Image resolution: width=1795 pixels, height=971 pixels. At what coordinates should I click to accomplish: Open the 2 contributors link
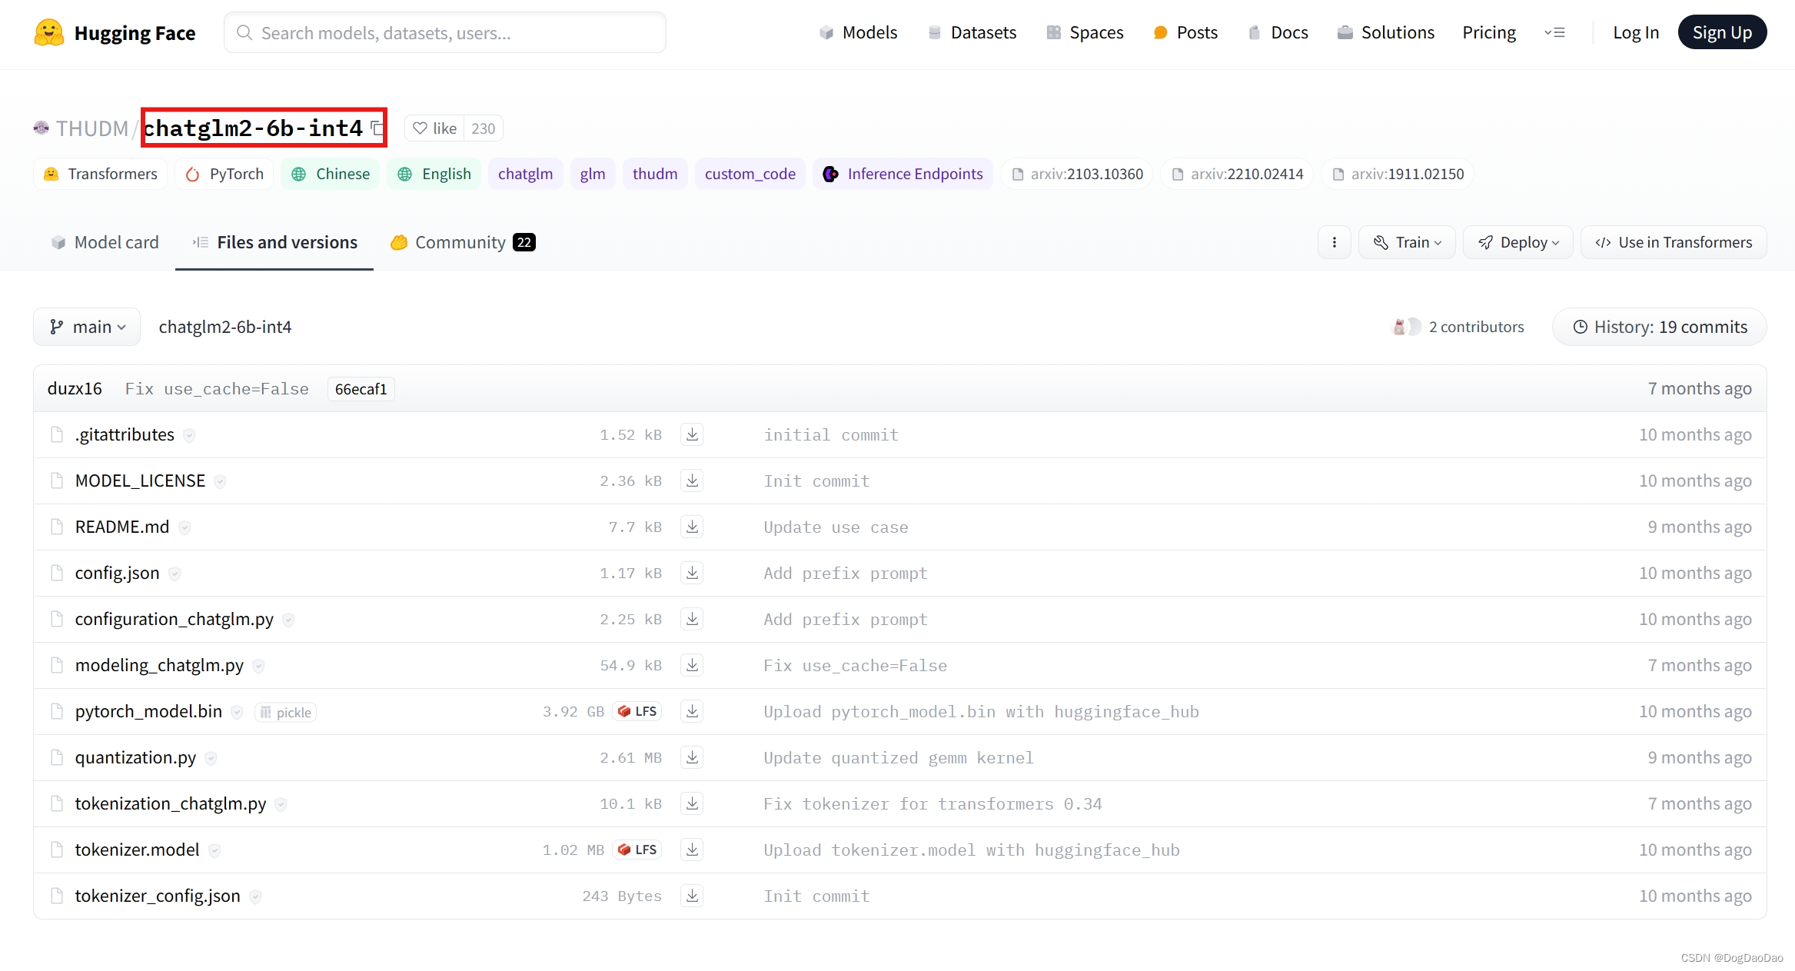point(1476,327)
